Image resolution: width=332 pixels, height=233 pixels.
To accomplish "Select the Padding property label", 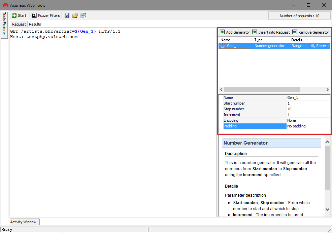I will (255, 126).
